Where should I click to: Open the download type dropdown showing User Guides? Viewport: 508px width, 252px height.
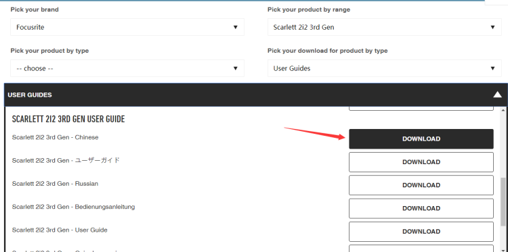point(384,68)
